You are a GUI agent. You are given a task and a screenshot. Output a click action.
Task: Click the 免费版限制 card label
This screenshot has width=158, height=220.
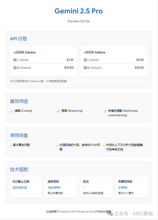click(x=125, y=182)
